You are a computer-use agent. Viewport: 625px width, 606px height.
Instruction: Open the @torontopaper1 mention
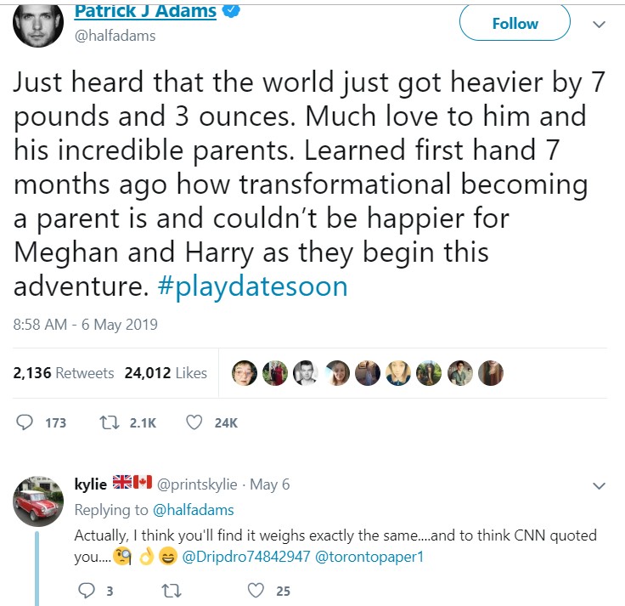(369, 557)
